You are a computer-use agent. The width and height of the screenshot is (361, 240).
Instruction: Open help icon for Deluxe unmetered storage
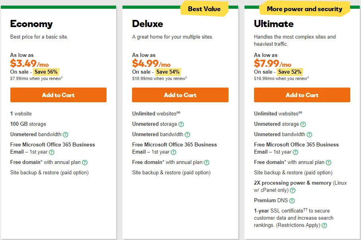pyautogui.click(x=181, y=124)
